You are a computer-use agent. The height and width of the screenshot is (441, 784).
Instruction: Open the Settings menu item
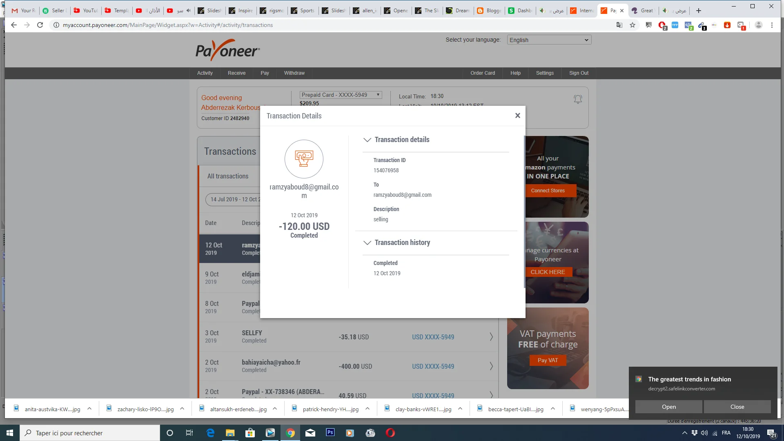(545, 73)
